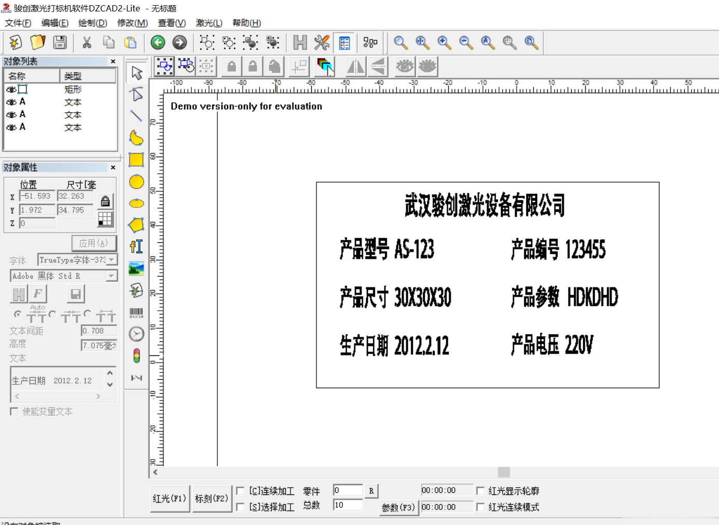Select the text tool (fI icon)

pos(136,247)
